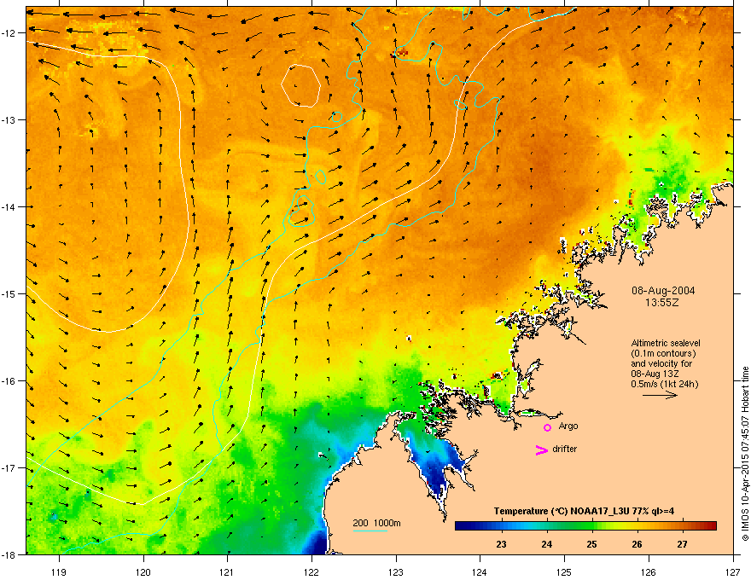Click the '0.5m/s (1kt 24h)' scale text

point(664,384)
